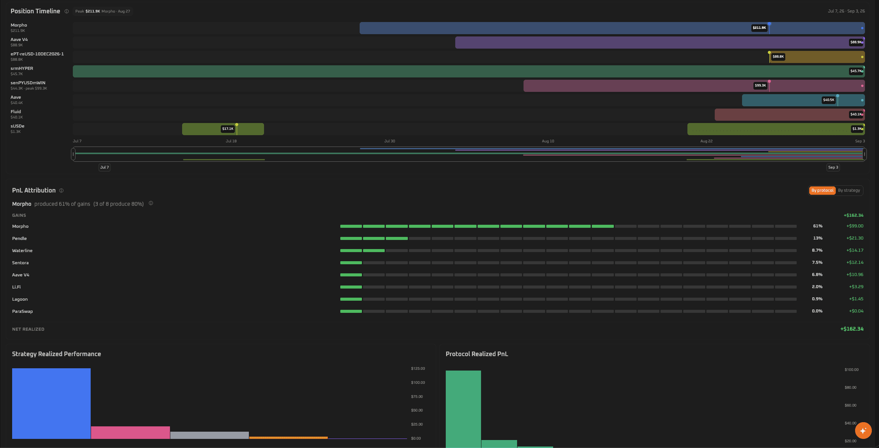This screenshot has width=879, height=448.
Task: Click the Sep 3 range end label below slider
Action: click(x=833, y=167)
